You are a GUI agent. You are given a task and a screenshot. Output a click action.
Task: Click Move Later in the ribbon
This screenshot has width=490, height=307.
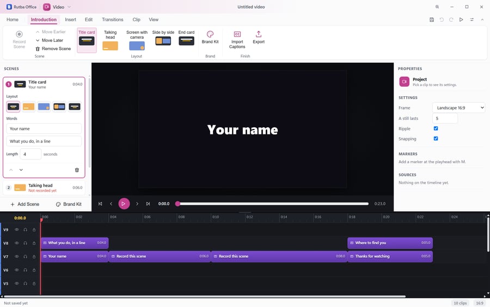click(x=50, y=40)
